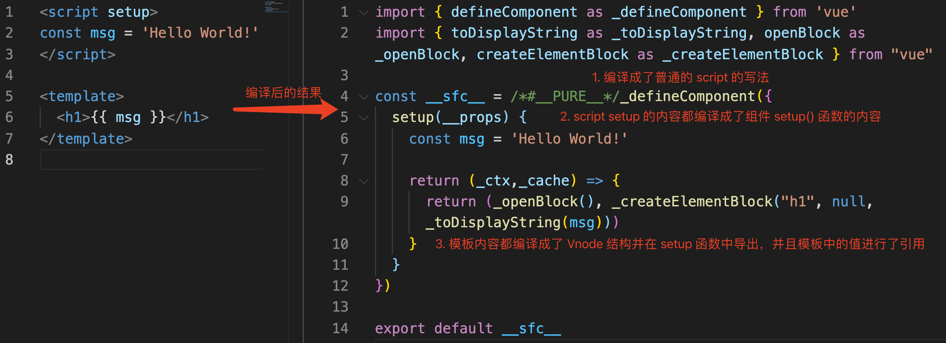Image resolution: width=946 pixels, height=343 pixels.
Task: Click line number 13 in right editor
Action: click(x=340, y=307)
